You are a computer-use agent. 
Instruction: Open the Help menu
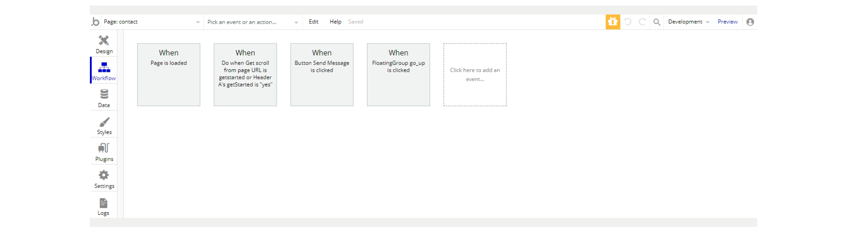(335, 22)
